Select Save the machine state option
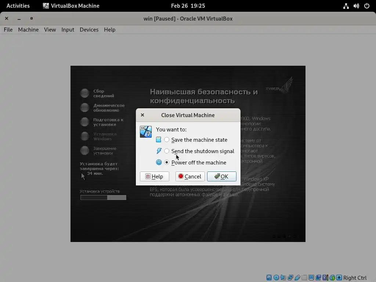The image size is (376, 282). point(196,140)
